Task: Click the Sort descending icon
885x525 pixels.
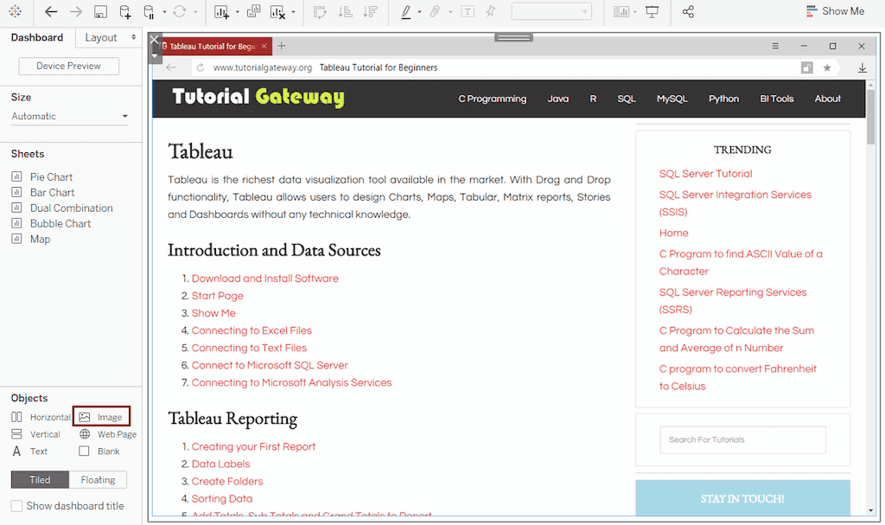Action: 370,12
